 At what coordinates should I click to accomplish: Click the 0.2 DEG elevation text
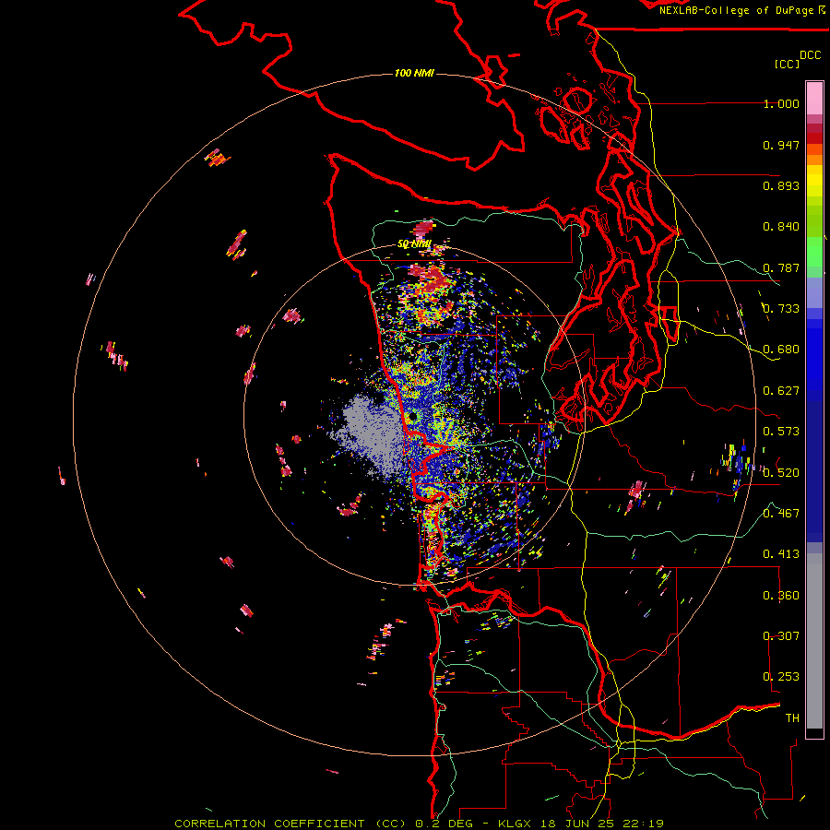point(445,824)
